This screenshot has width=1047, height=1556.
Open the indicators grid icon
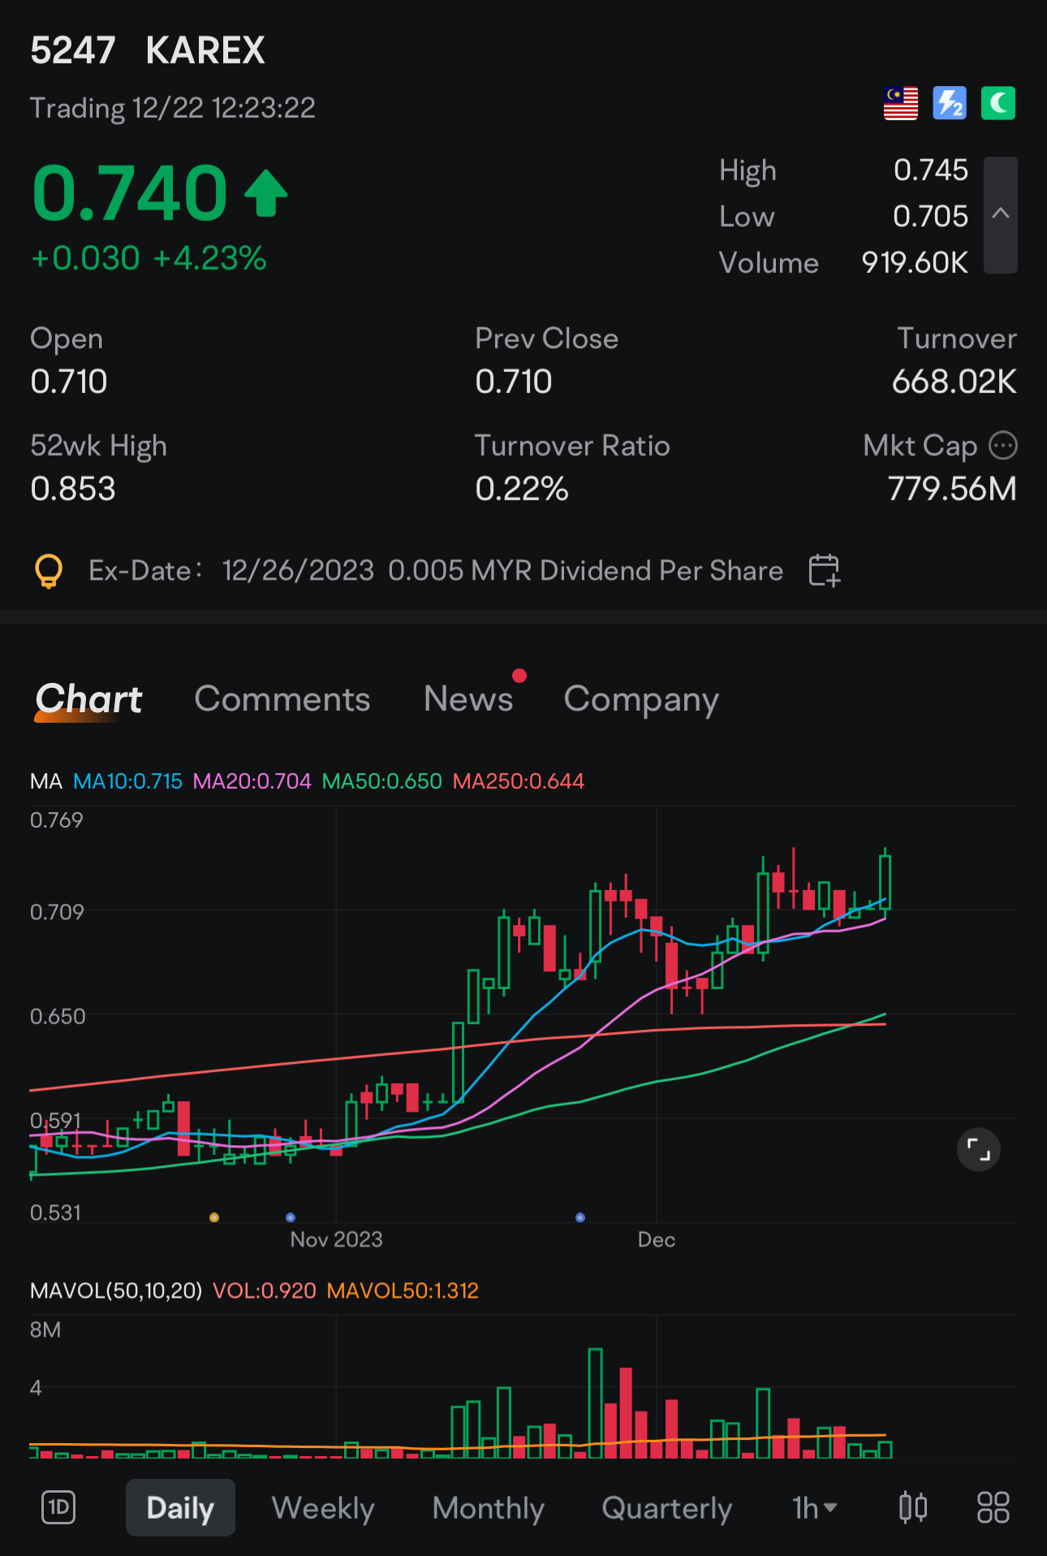click(993, 1507)
